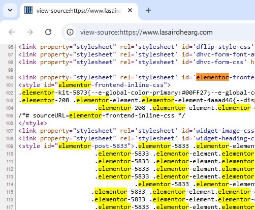Click 'widget-heading-c' id value on line 108
This screenshot has width=255, height=210.
[x=225, y=138]
